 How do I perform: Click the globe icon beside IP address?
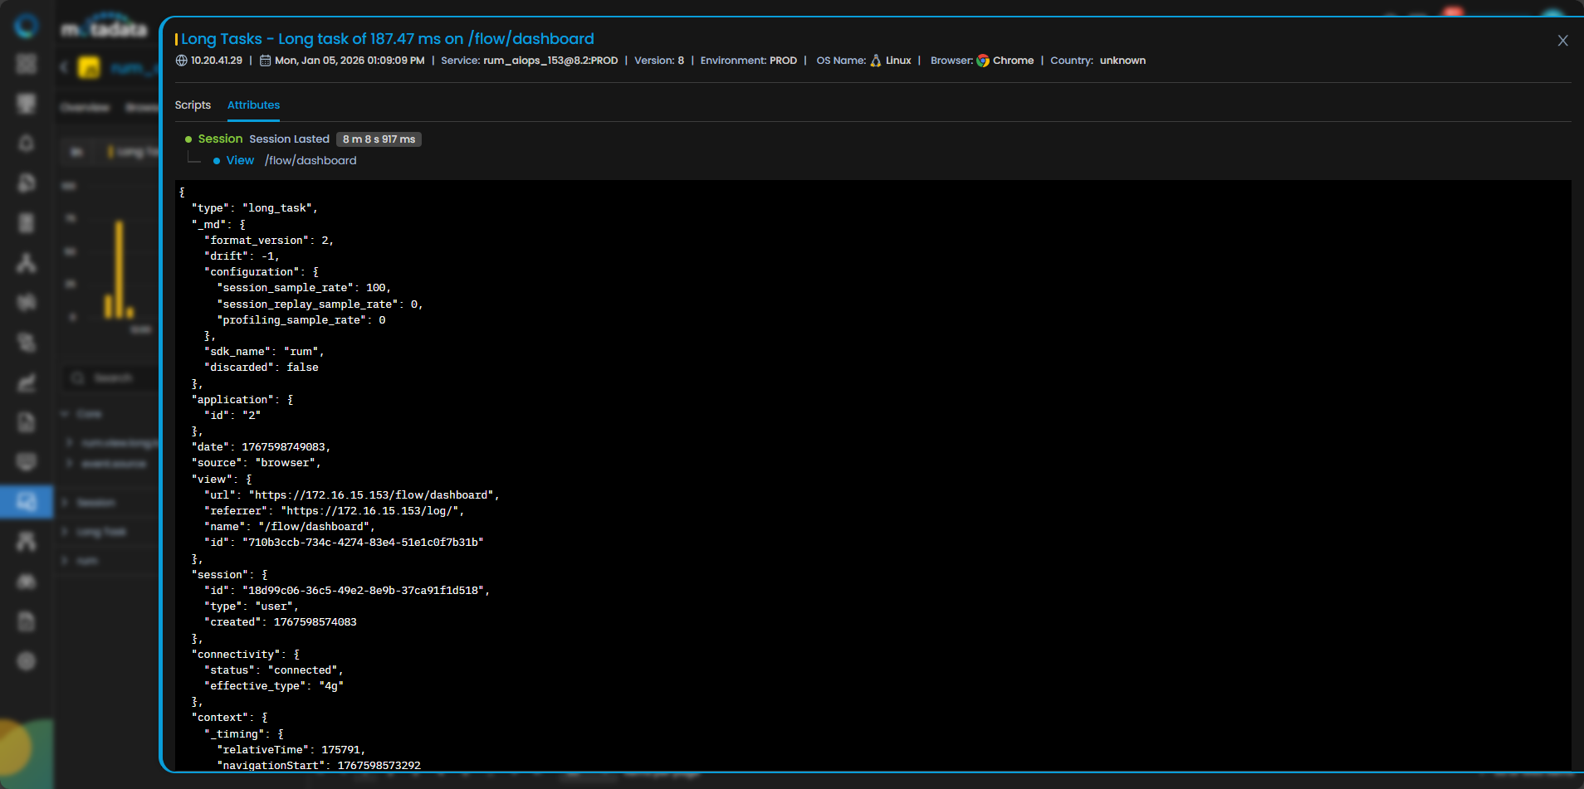[182, 61]
